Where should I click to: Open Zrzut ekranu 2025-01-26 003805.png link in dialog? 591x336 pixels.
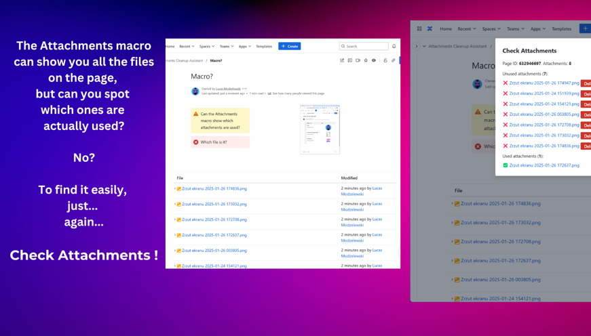click(544, 114)
